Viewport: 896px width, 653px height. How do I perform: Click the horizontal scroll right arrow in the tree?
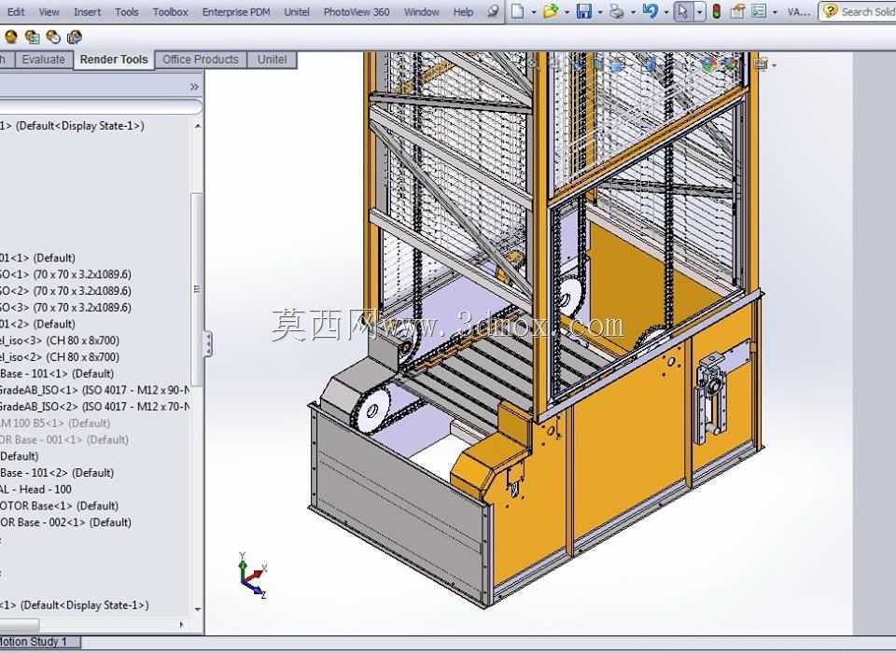[x=181, y=625]
